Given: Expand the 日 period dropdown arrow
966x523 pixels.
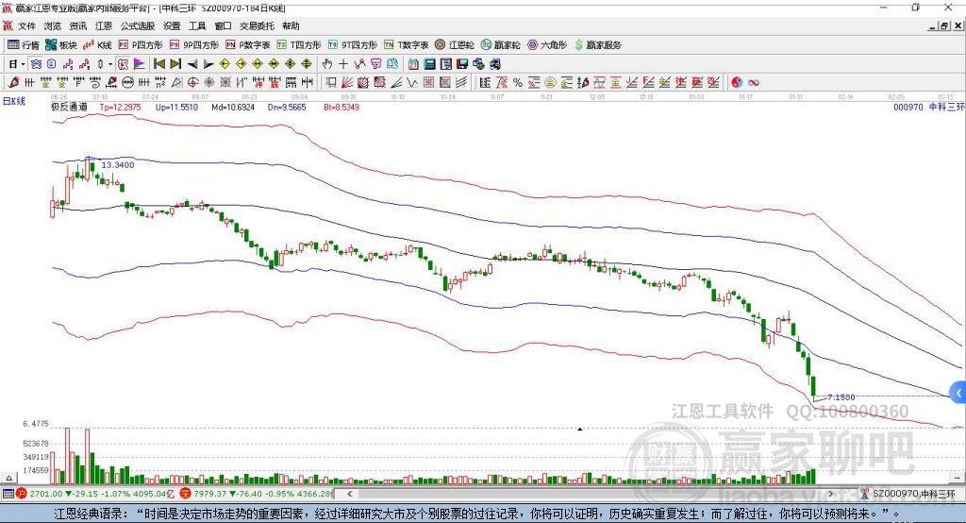Looking at the screenshot, I should tap(23, 64).
